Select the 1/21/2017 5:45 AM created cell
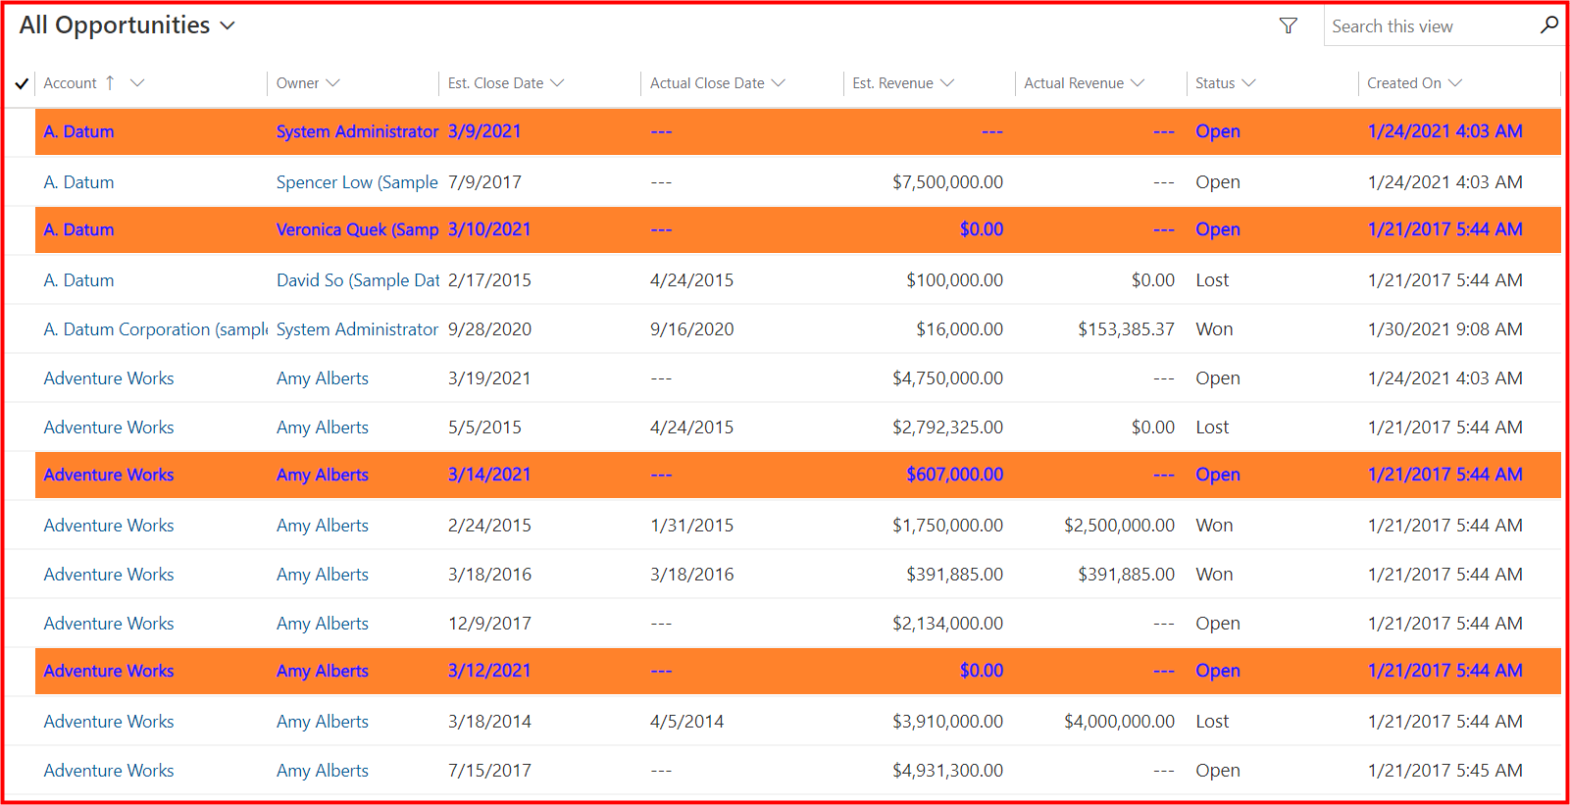The height and width of the screenshot is (805, 1570). click(x=1444, y=771)
